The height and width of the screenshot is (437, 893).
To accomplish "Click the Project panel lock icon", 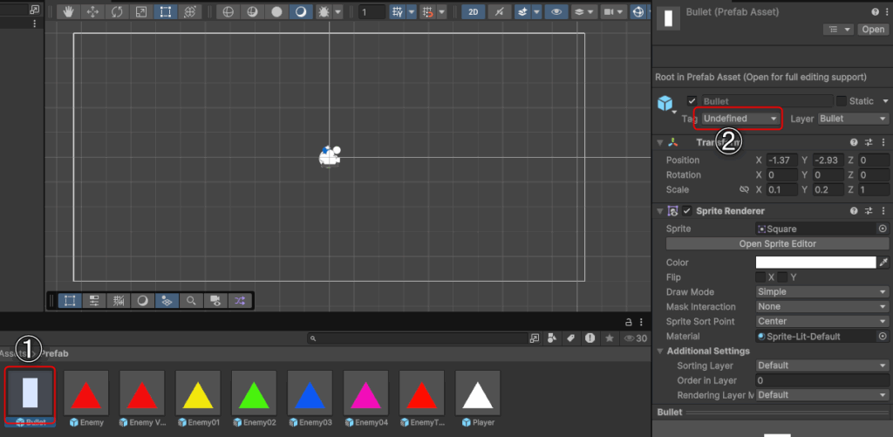I will click(x=629, y=321).
